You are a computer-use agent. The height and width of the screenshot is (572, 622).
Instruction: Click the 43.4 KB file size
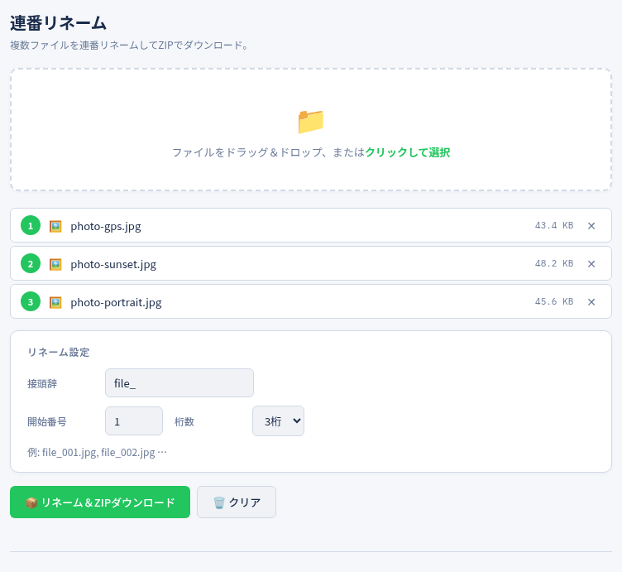click(x=554, y=225)
